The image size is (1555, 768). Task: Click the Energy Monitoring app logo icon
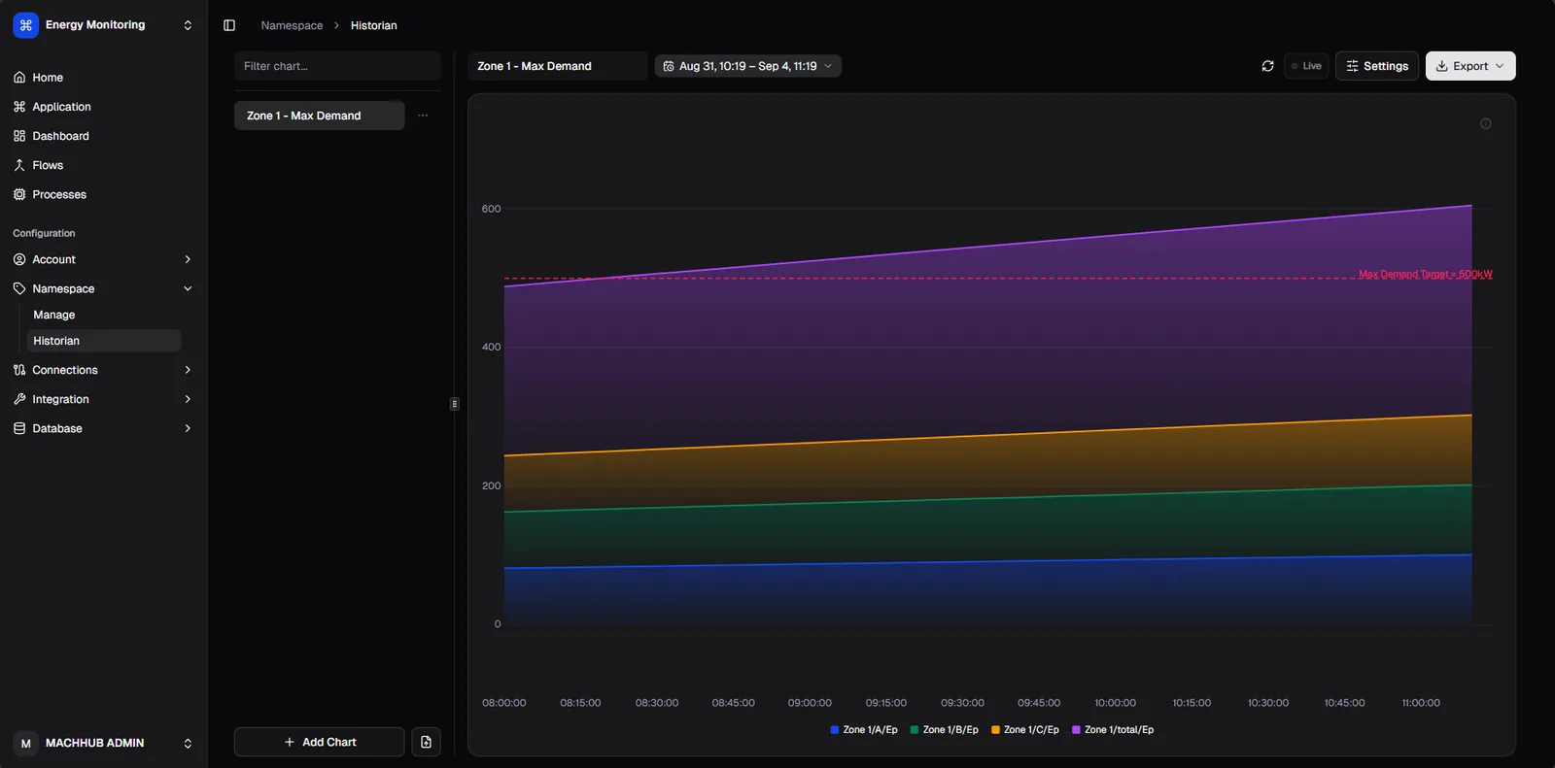pyautogui.click(x=25, y=25)
